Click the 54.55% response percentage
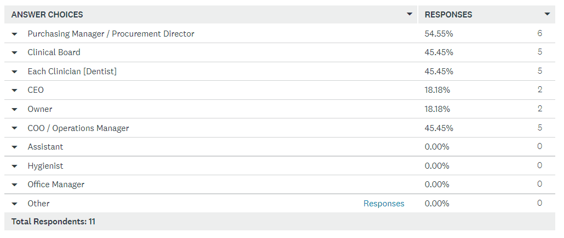564x238 pixels. click(439, 34)
